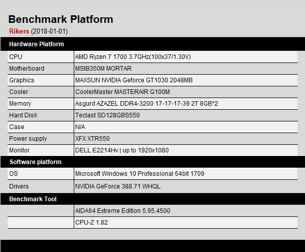Click the Benchmark Platform title
Image resolution: width=305 pixels, height=252 pixels.
[x=61, y=19]
